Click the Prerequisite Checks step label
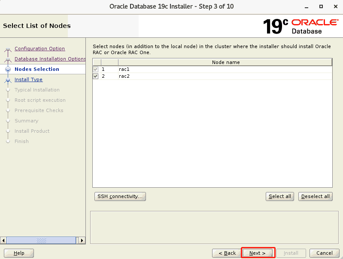Image resolution: width=343 pixels, height=259 pixels. pos(39,110)
